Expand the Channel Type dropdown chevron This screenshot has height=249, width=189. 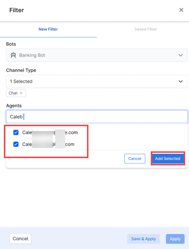point(180,81)
